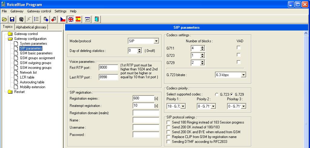Click the database with blue arrow icon

tap(46, 19)
